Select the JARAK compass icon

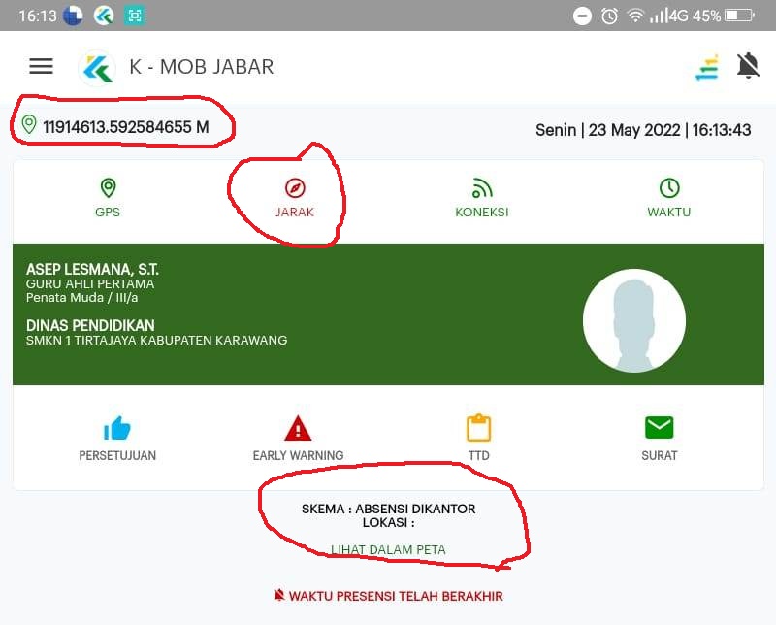tap(295, 188)
